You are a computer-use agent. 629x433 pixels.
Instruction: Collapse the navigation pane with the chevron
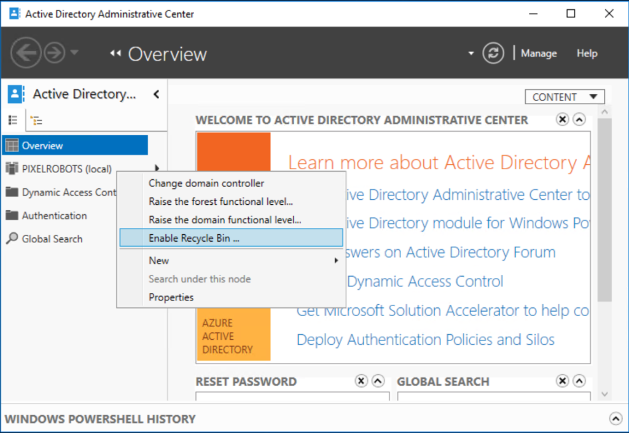[157, 94]
